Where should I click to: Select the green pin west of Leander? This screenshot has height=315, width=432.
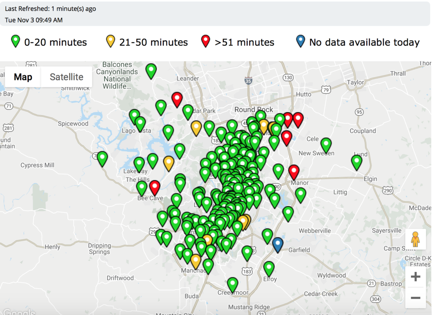(x=151, y=70)
